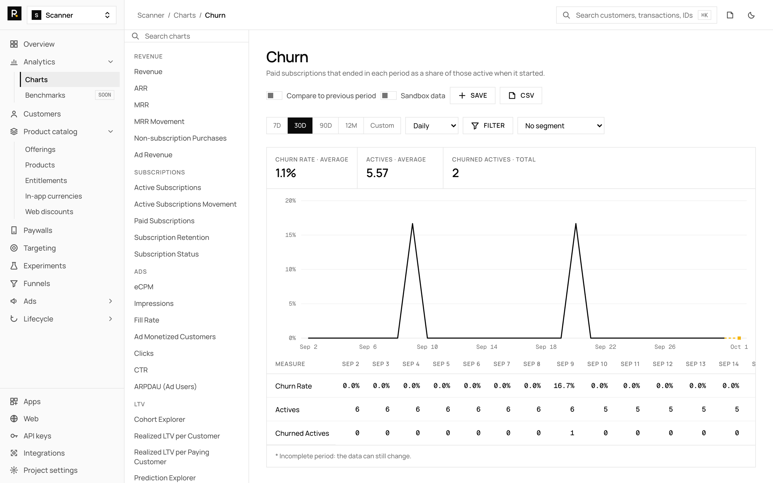Open the FILTER button
Image resolution: width=773 pixels, height=483 pixels.
[488, 126]
